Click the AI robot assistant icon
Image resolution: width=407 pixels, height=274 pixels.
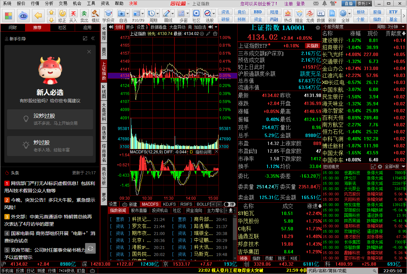coord(23,16)
